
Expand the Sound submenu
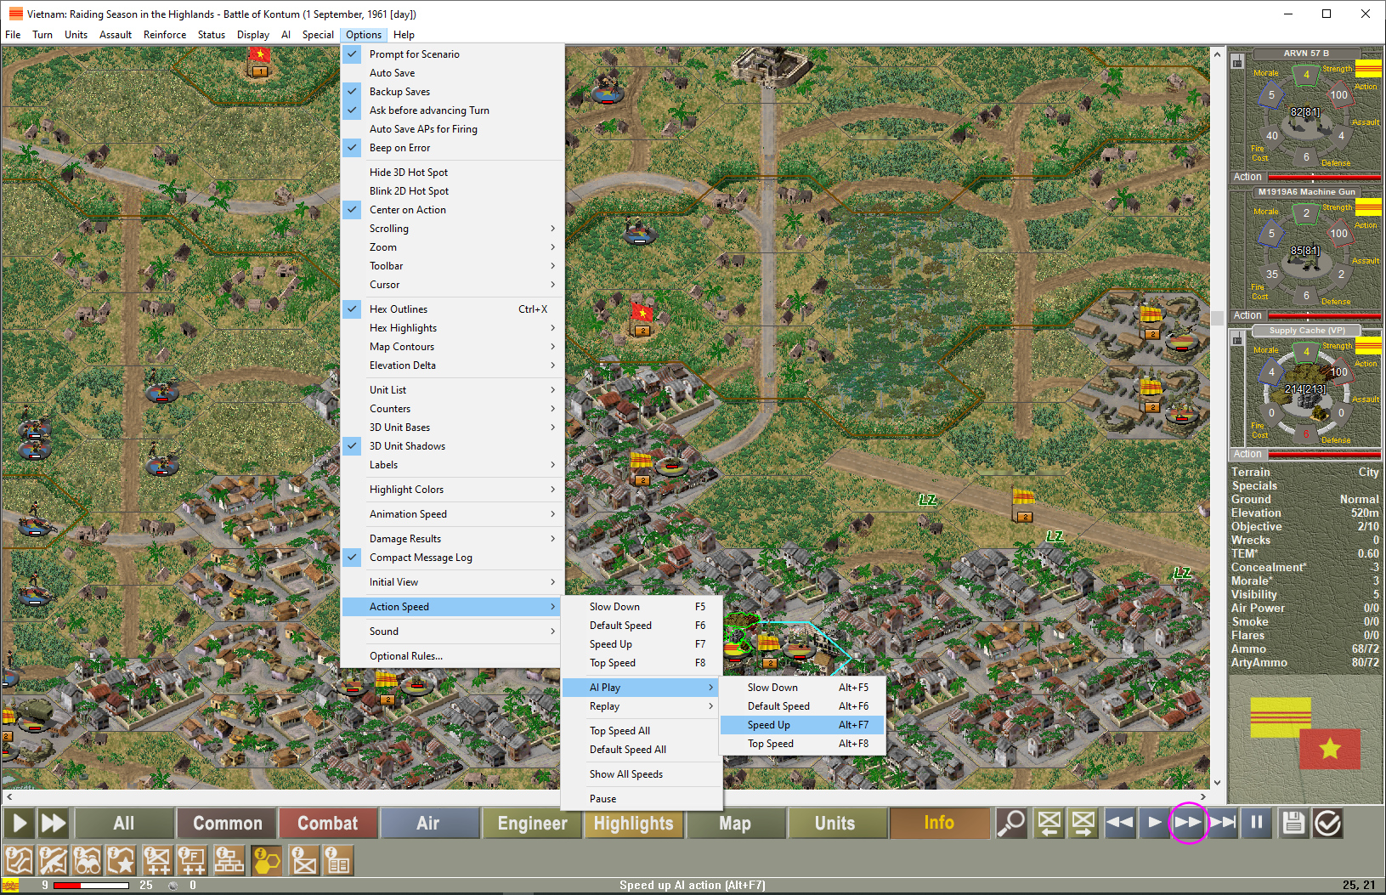pos(452,631)
